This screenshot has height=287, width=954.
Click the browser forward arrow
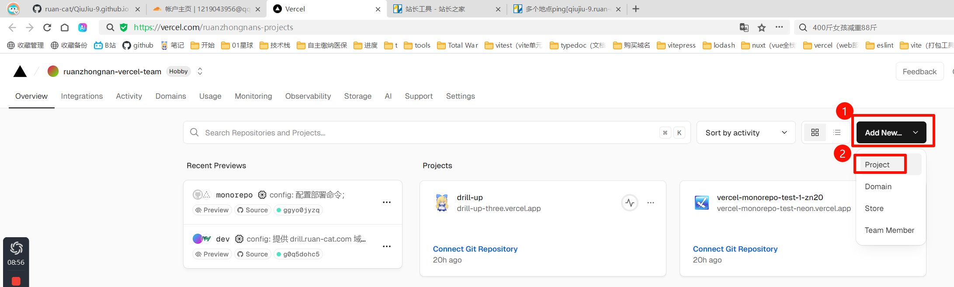pyautogui.click(x=30, y=28)
